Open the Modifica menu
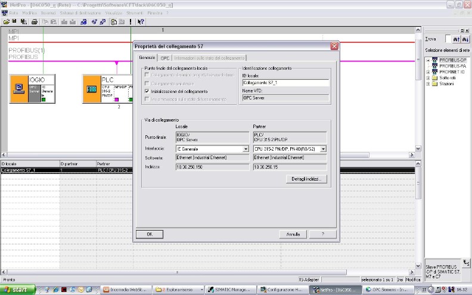Viewport: 472px width, 295px height. (30, 13)
